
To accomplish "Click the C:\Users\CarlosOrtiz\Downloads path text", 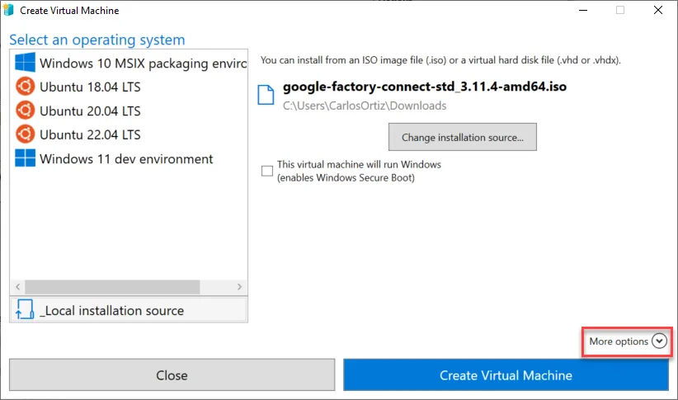I will click(365, 106).
